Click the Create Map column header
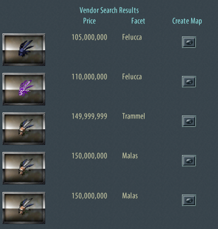The height and width of the screenshot is (229, 218). click(x=187, y=21)
